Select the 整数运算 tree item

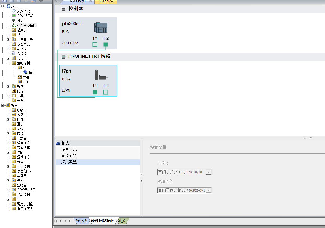(x=23, y=148)
